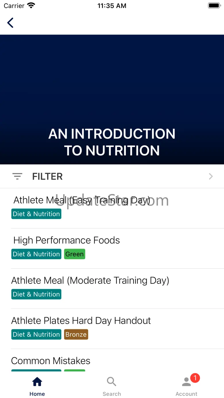Open the Common Mistakes item
This screenshot has height=398, width=224.
[x=51, y=361]
